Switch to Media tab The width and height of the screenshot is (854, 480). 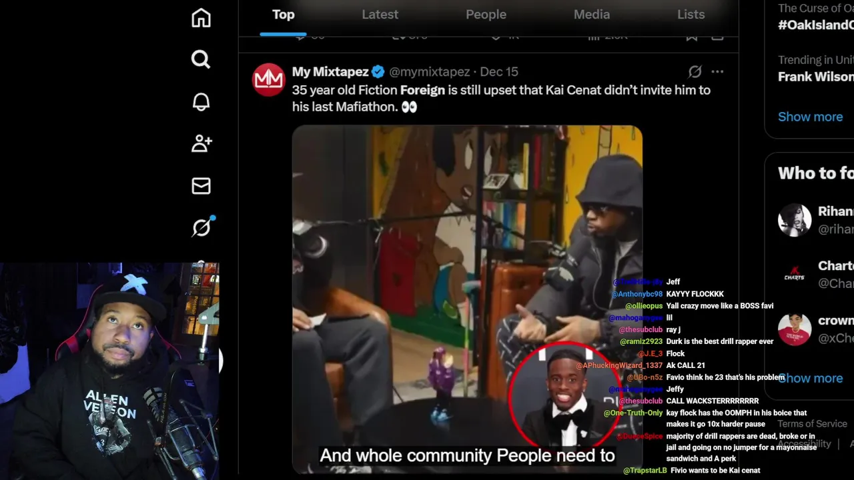pos(592,14)
